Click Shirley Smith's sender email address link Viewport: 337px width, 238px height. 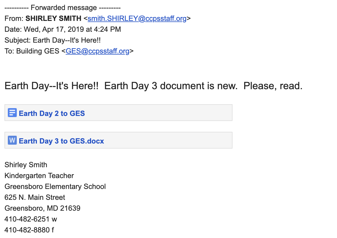pos(137,19)
